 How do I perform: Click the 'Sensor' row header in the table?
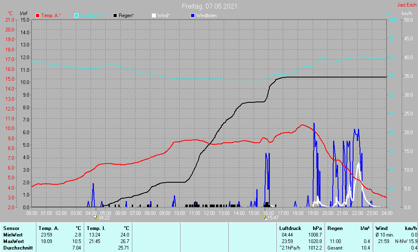[x=11, y=228]
